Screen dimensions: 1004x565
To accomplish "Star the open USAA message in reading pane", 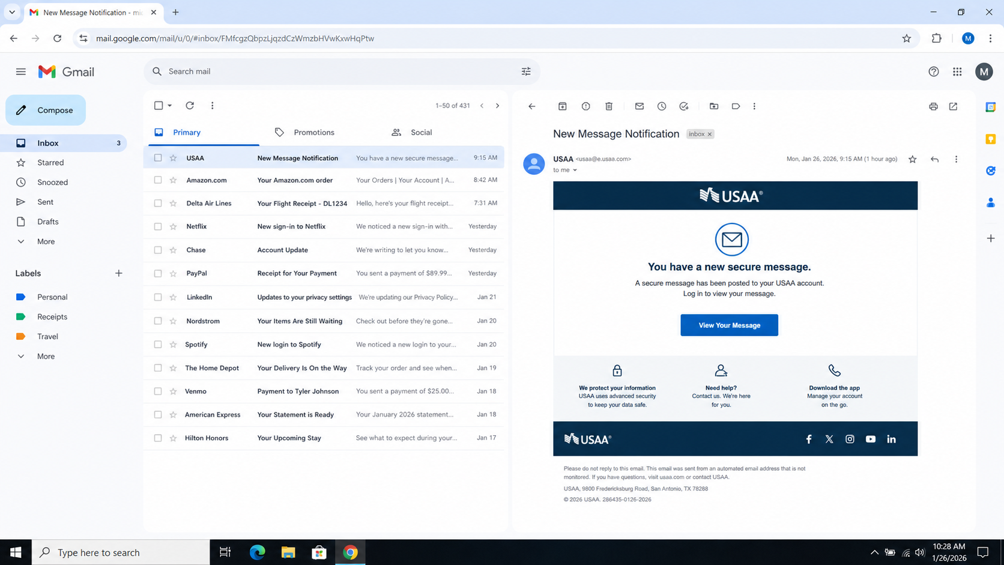I will click(912, 159).
